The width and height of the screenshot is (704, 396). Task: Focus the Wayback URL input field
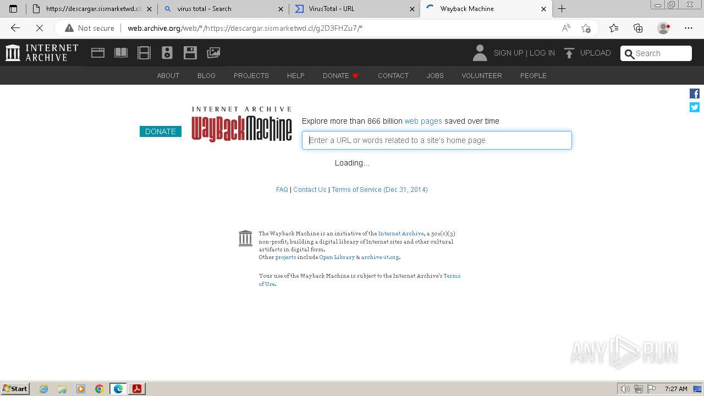(x=437, y=140)
